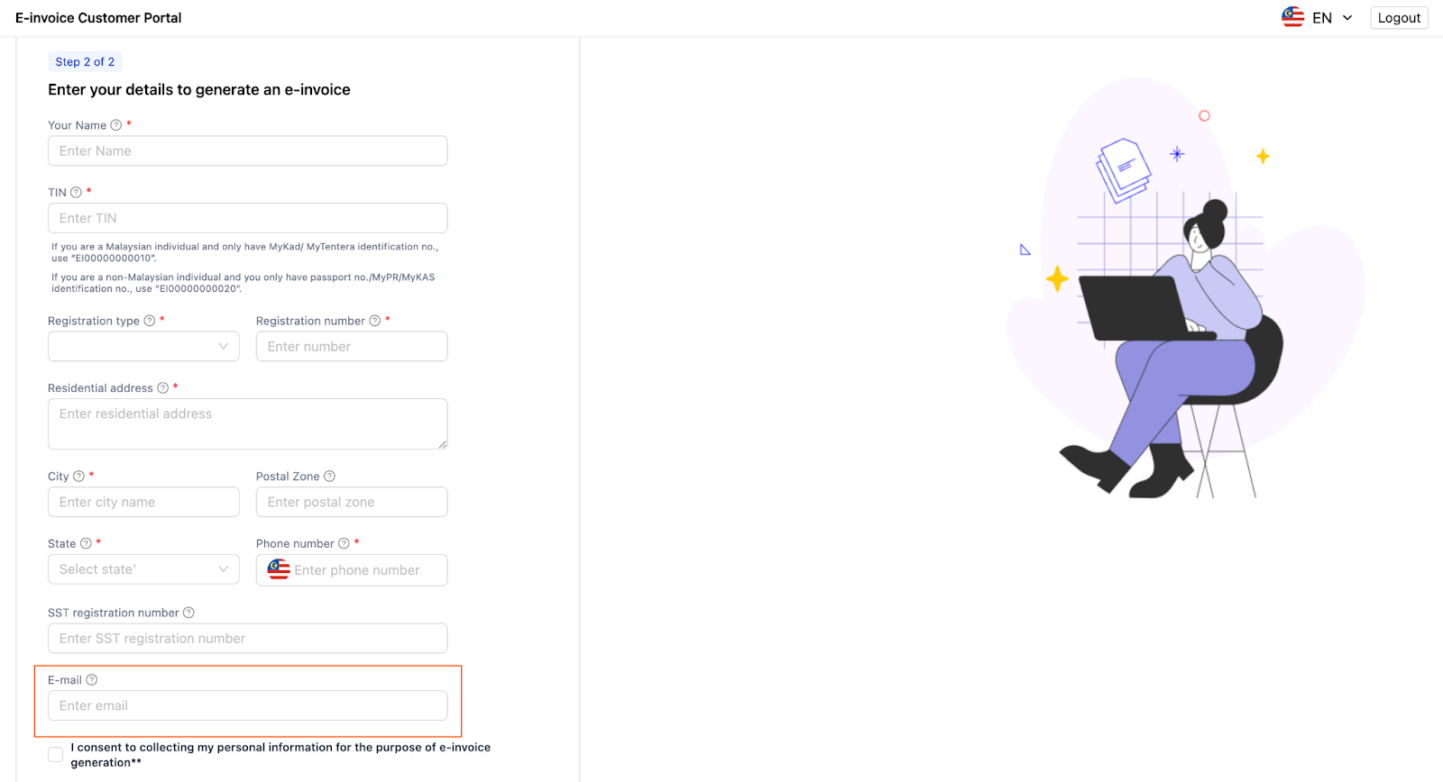Click Malaysia flag in phone number field
Viewport: 1443px width, 782px height.
(279, 569)
